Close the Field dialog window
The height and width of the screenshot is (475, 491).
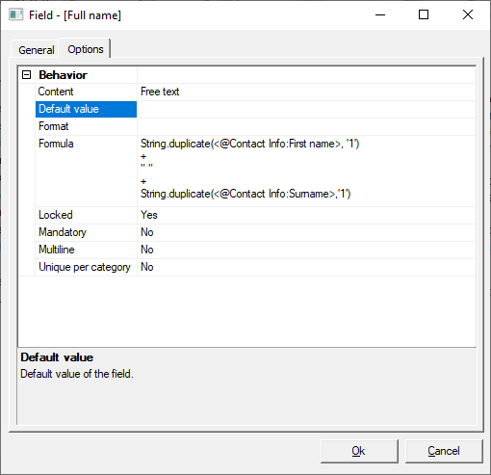point(468,14)
